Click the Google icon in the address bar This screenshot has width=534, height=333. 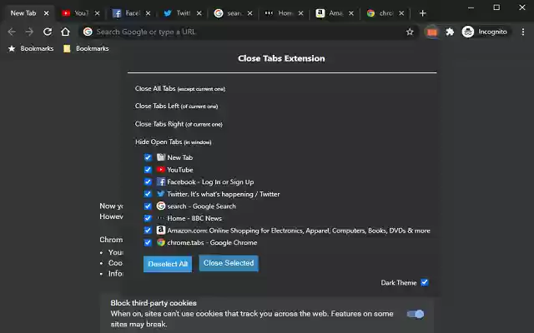[88, 32]
